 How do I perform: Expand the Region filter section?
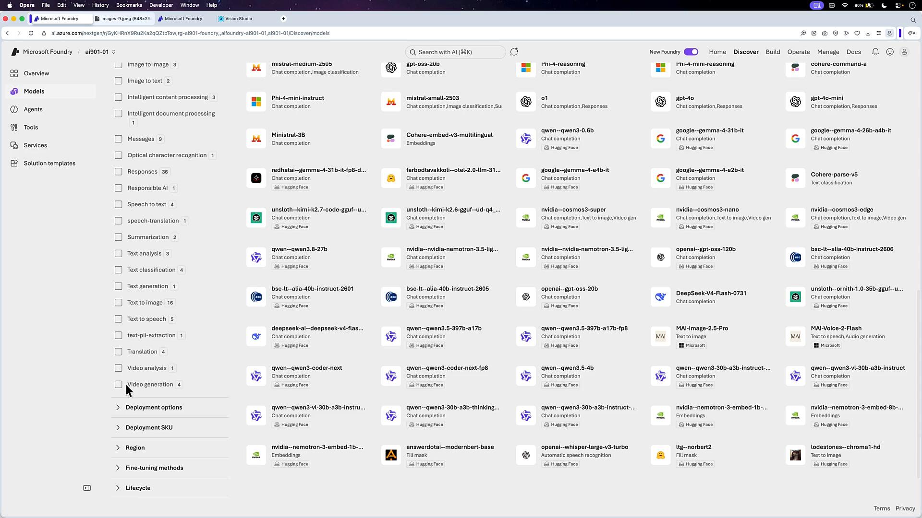170,448
